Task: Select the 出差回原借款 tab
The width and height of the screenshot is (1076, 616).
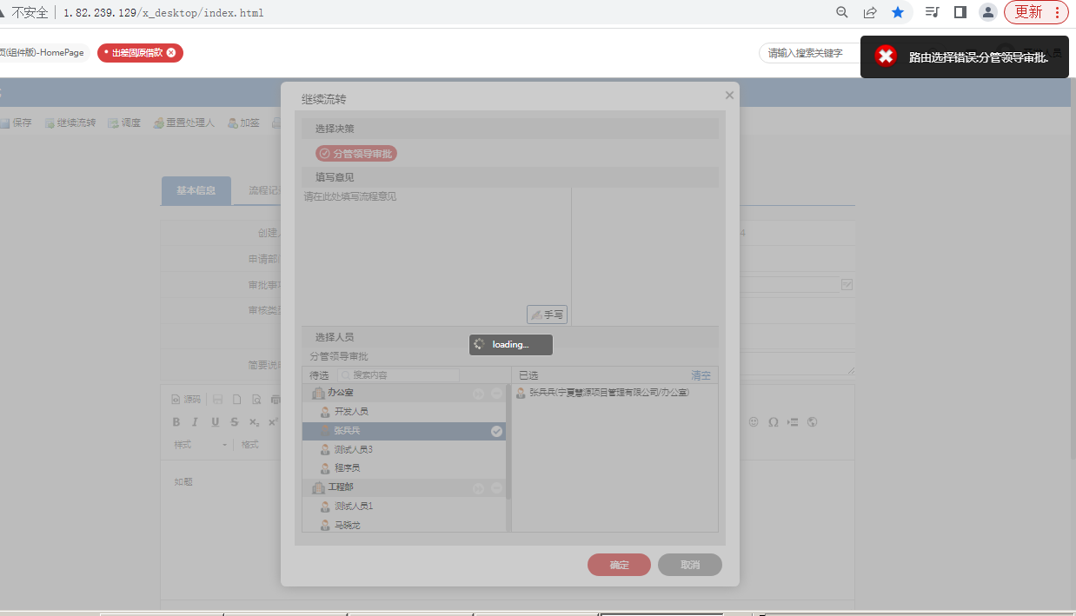Action: 137,52
